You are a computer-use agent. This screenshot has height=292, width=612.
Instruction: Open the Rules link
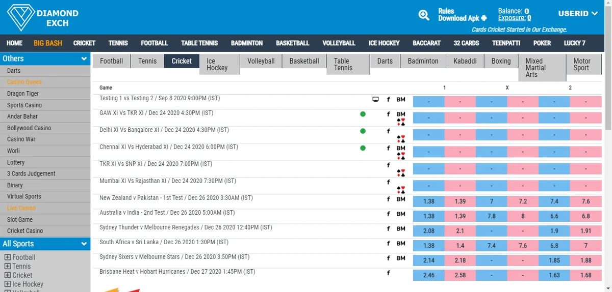click(446, 11)
